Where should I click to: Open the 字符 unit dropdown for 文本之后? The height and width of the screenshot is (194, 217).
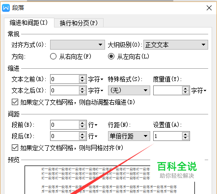[x=96, y=90]
